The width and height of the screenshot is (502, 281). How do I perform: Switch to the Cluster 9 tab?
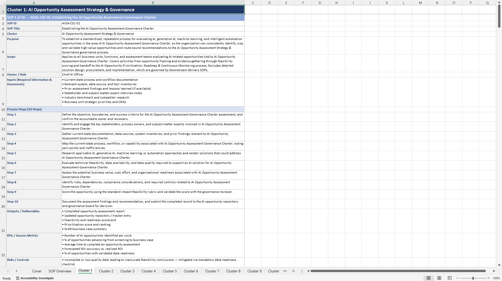[x=255, y=271]
